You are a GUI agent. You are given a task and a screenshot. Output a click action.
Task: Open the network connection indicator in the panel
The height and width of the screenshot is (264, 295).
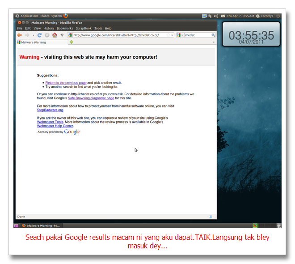[210, 16]
